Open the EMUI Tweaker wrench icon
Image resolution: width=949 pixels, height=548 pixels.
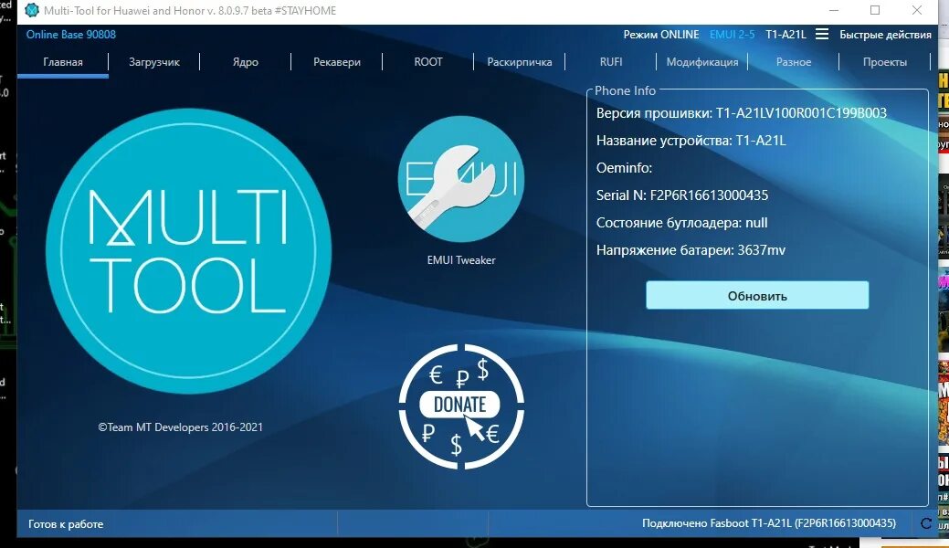coord(461,179)
